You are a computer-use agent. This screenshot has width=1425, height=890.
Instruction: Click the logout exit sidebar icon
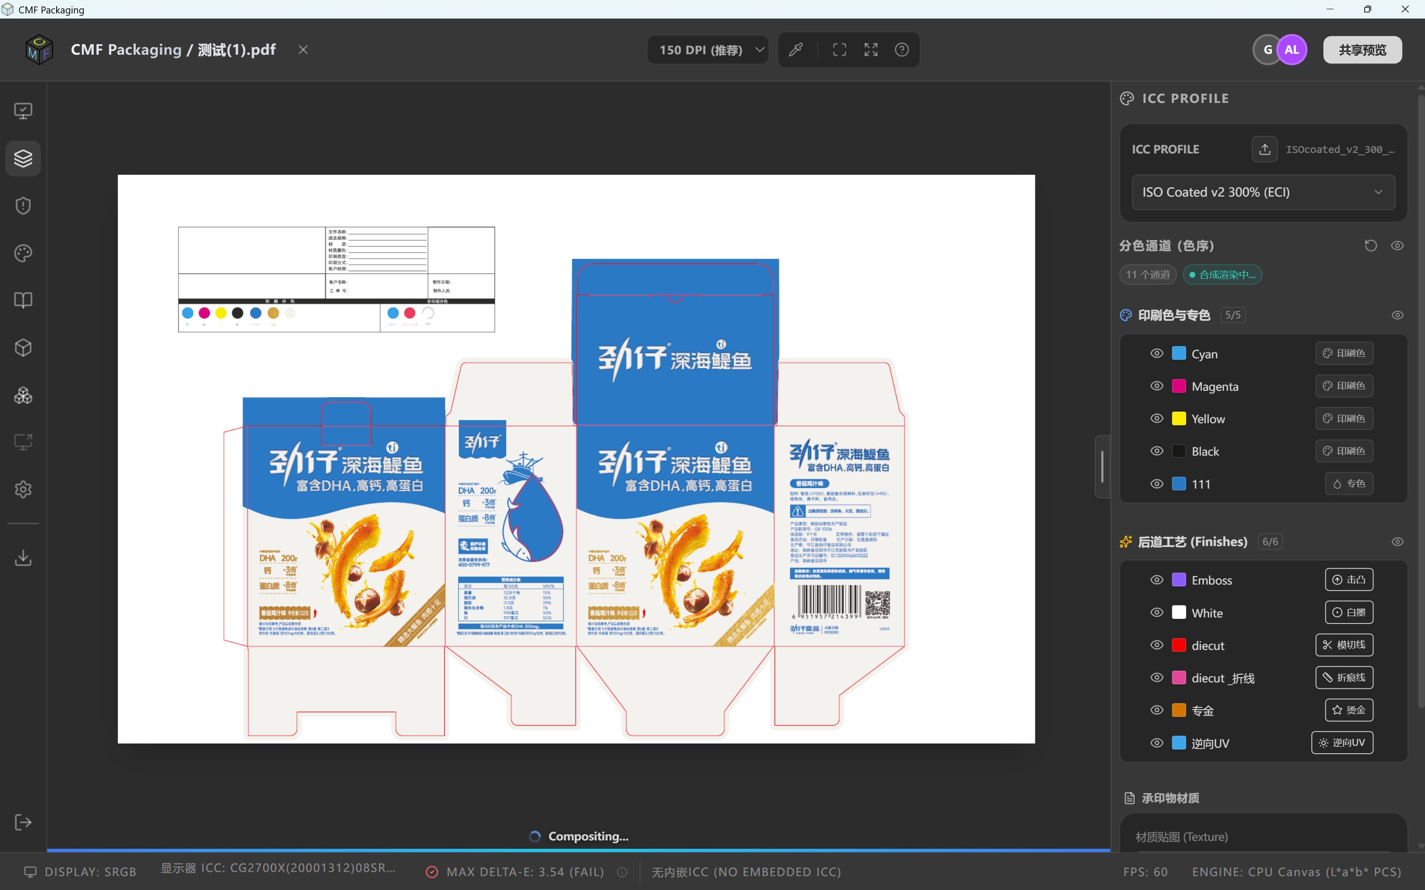[x=23, y=822]
